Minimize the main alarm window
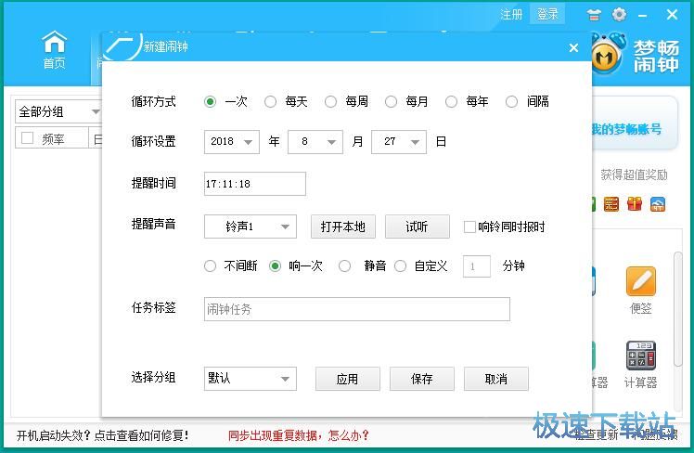 coord(643,16)
